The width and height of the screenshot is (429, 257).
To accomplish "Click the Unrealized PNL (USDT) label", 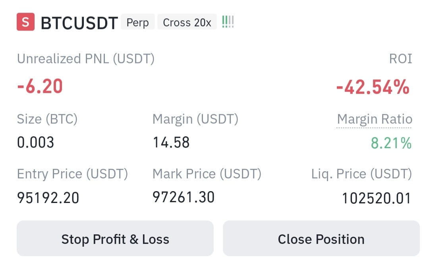I will 86,59.
